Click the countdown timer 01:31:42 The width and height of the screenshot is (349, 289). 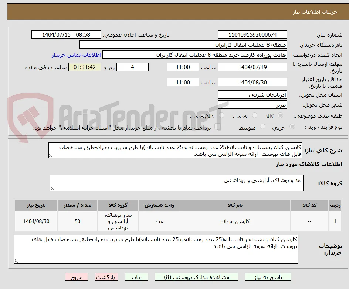point(85,67)
